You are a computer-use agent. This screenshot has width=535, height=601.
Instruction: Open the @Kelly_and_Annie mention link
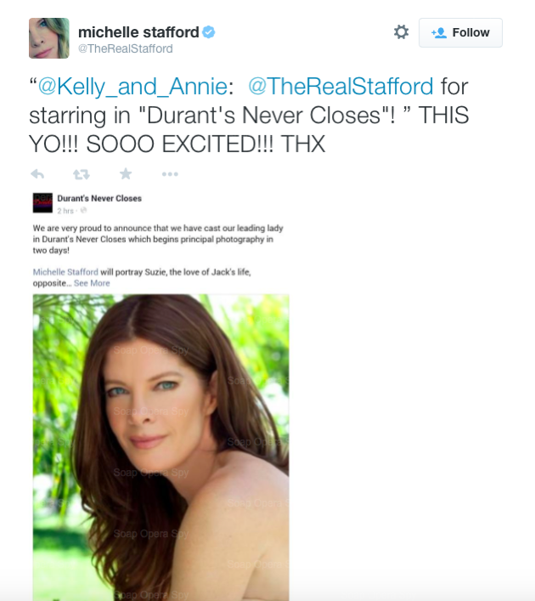pos(132,86)
